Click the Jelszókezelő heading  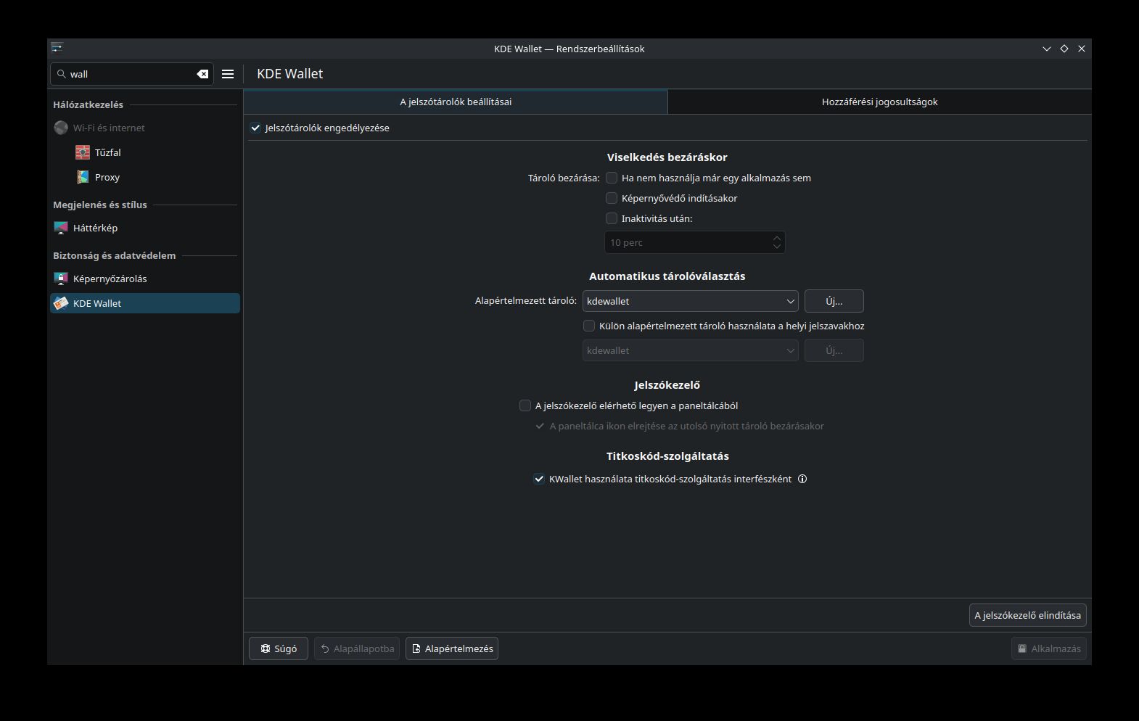(x=667, y=384)
